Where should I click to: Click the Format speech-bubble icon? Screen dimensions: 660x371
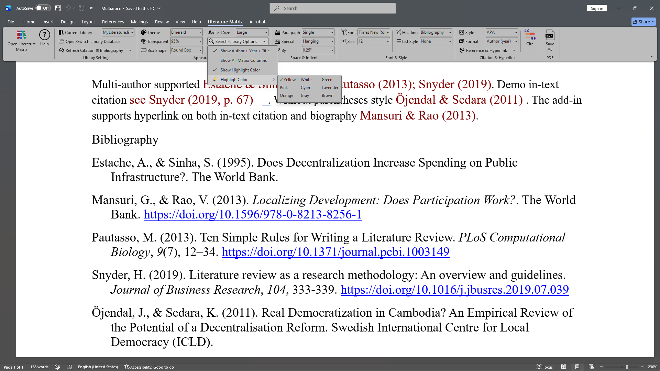tap(462, 41)
